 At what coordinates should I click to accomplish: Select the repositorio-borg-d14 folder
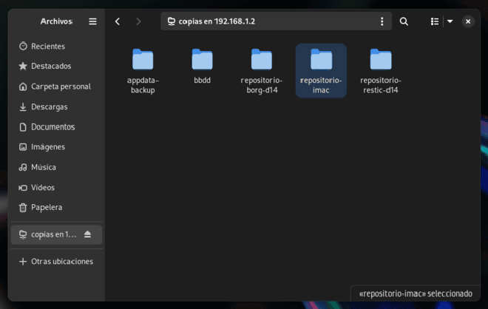click(x=262, y=71)
